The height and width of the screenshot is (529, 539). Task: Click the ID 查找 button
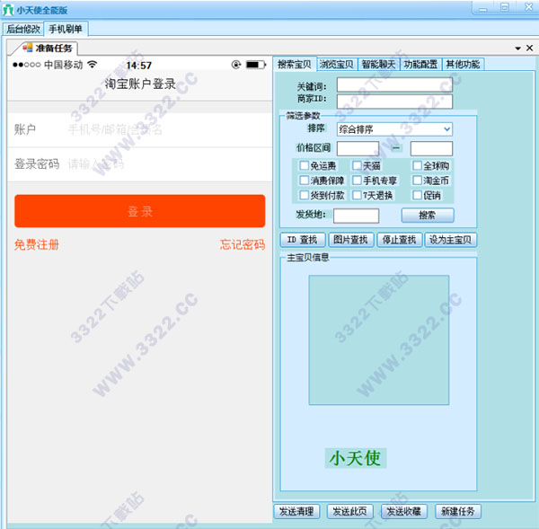coord(303,240)
